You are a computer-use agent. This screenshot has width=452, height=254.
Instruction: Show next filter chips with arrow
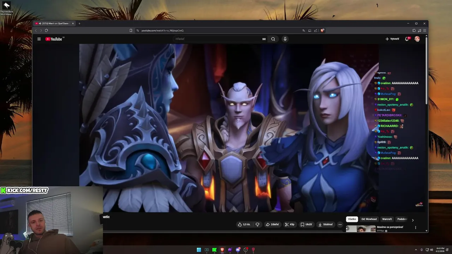[413, 220]
